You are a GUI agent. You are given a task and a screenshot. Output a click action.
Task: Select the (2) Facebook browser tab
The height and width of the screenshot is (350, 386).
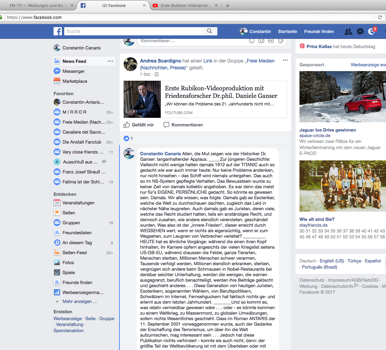114,5
